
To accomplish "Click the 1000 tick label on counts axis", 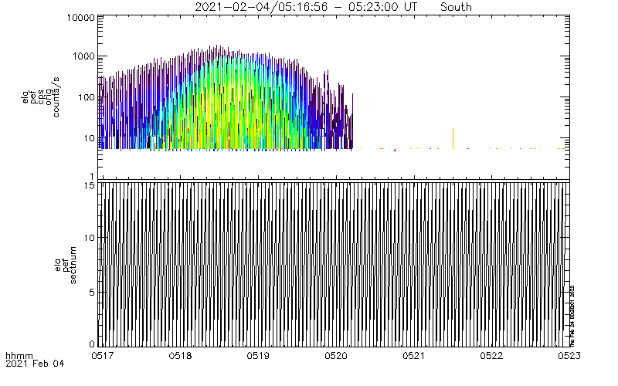I will point(83,56).
